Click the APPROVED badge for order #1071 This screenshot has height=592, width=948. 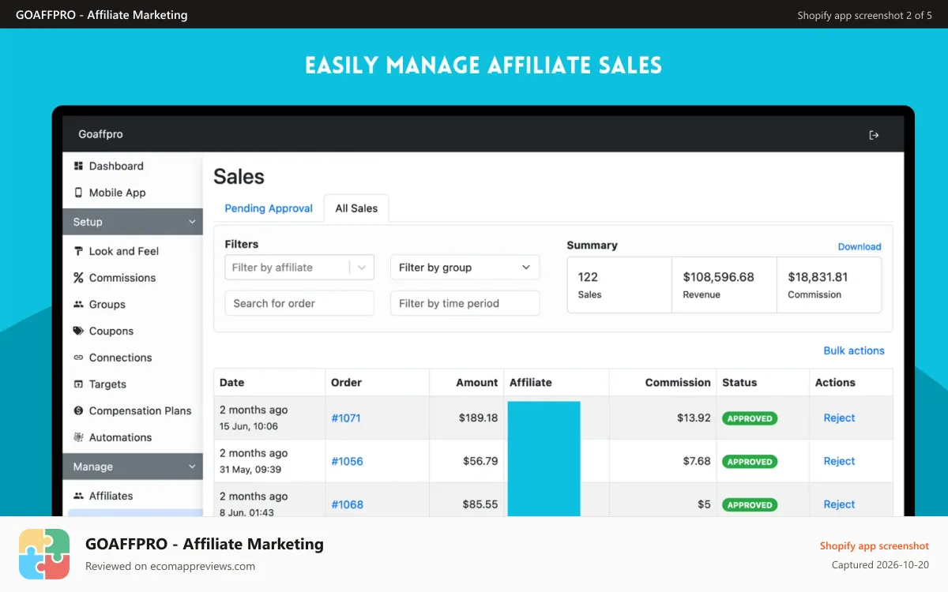pyautogui.click(x=750, y=418)
